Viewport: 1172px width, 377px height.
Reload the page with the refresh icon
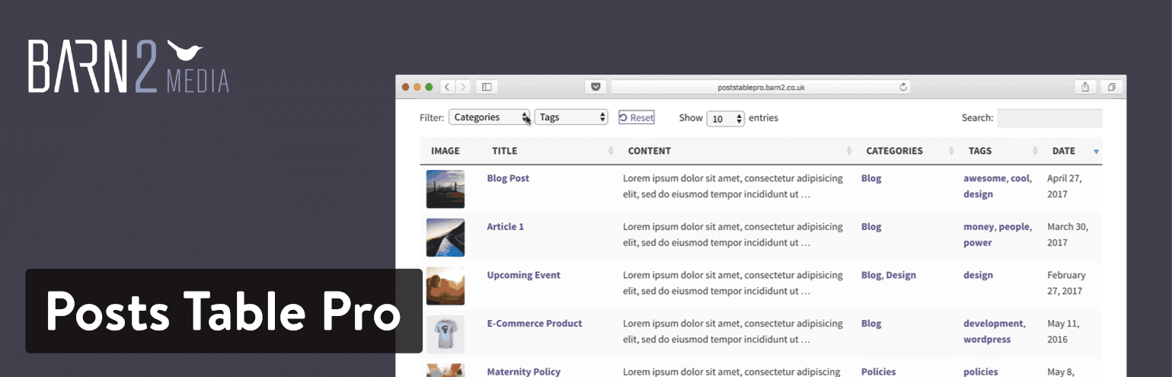click(903, 88)
